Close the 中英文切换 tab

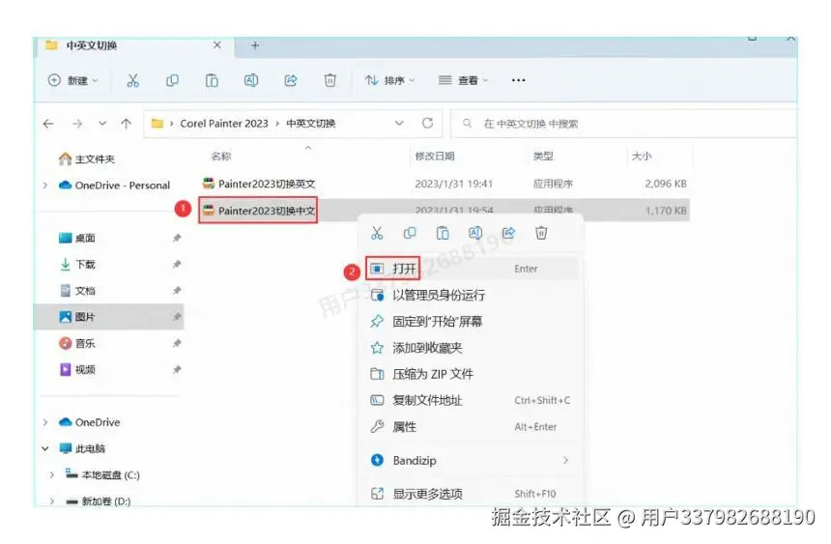click(x=217, y=45)
